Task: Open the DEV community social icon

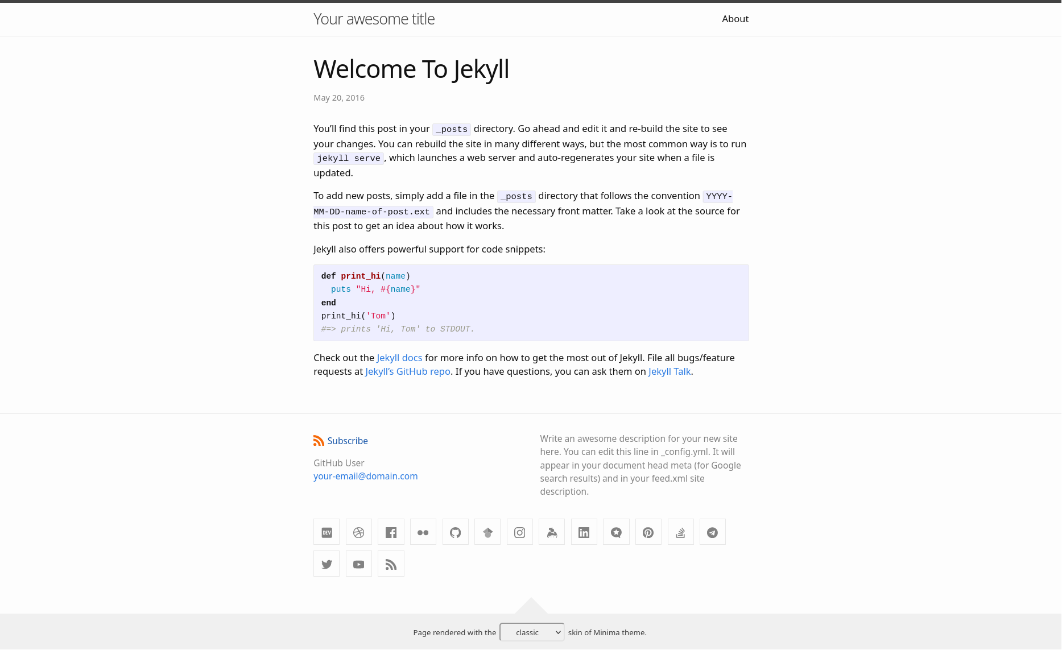Action: (327, 532)
